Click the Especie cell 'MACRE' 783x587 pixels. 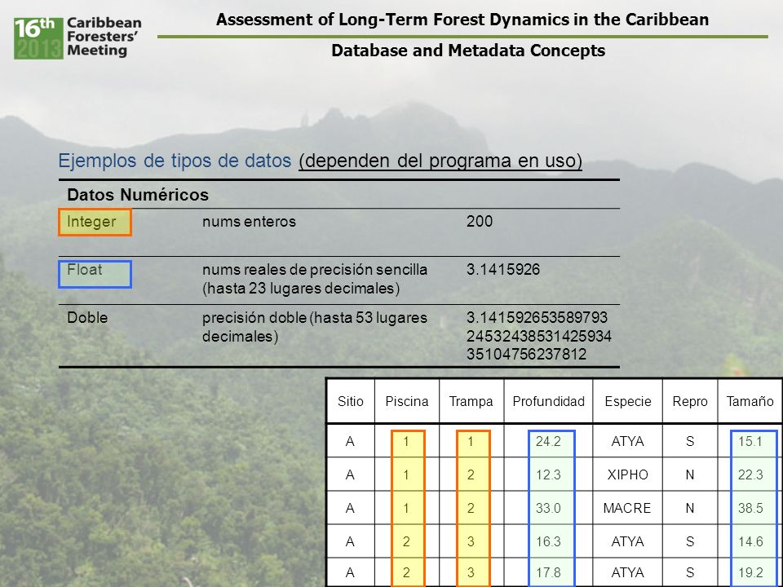[627, 508]
